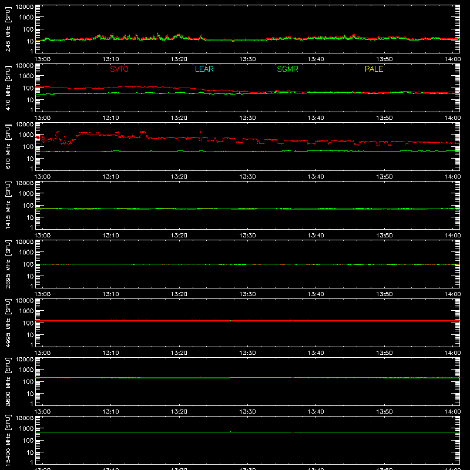
Task: Click the 10000 y-axis label of 8800 MHz plot
Action: point(25,360)
